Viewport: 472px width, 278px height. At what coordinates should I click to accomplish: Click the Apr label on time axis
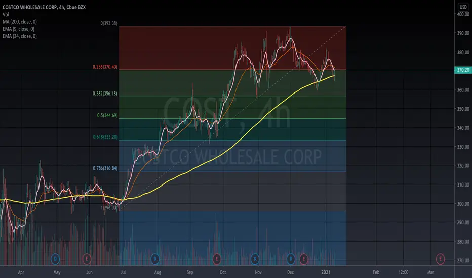[x=21, y=272]
